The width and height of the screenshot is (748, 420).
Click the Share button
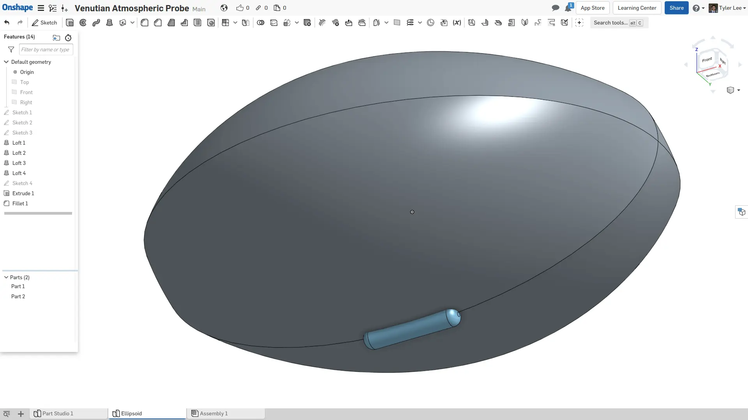coord(677,8)
